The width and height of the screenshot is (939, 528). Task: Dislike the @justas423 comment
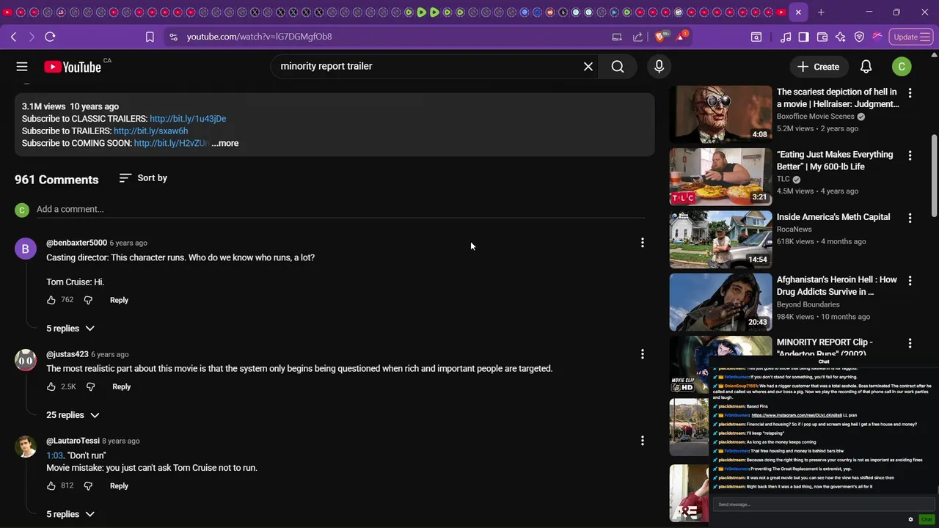pos(91,386)
